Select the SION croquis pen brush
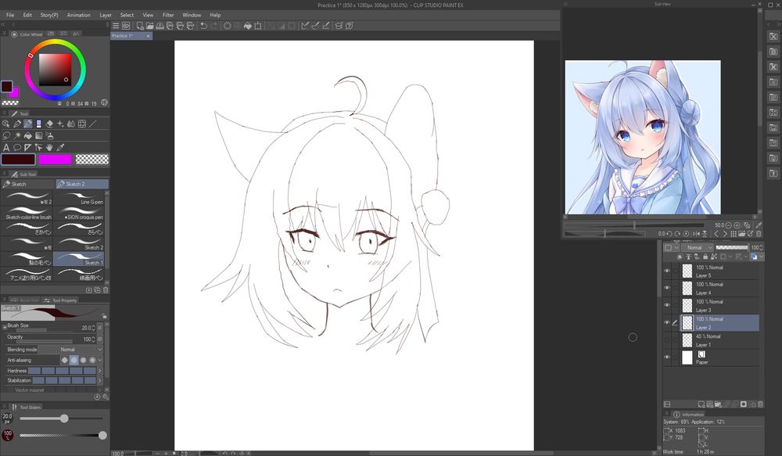Screen dimensions: 782x456 81,213
